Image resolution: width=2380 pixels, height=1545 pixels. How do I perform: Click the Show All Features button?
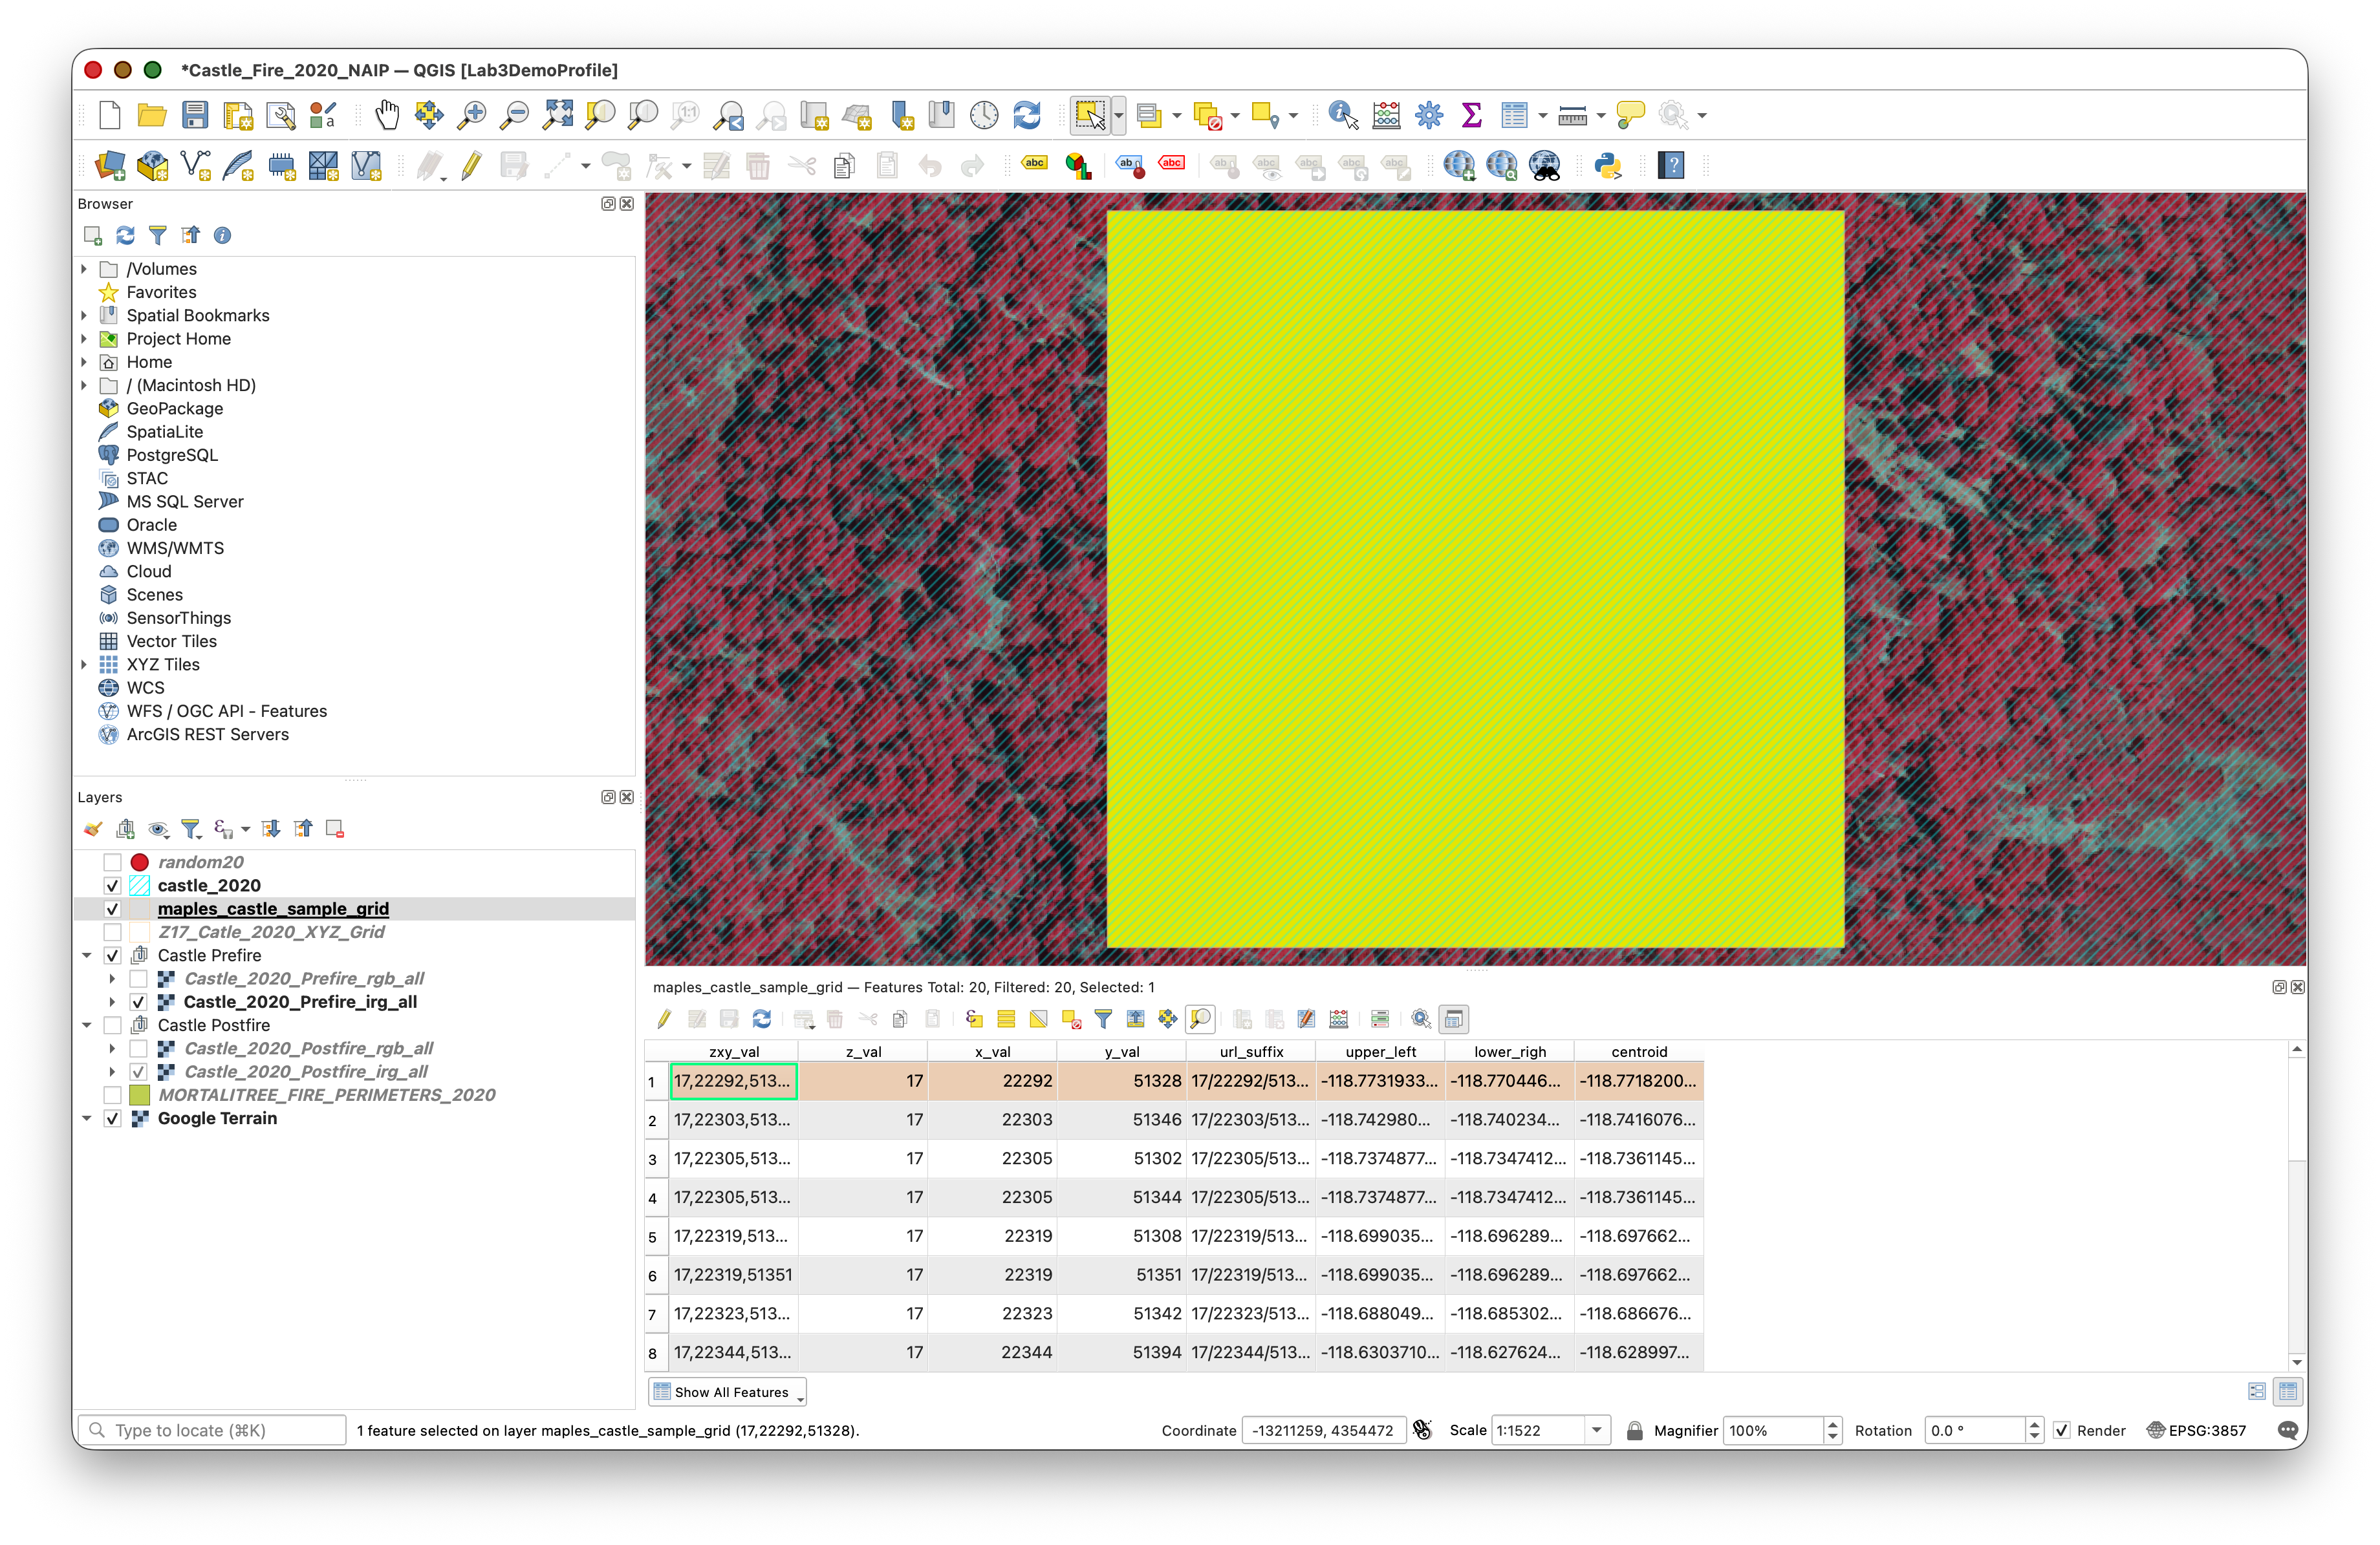tap(727, 1392)
